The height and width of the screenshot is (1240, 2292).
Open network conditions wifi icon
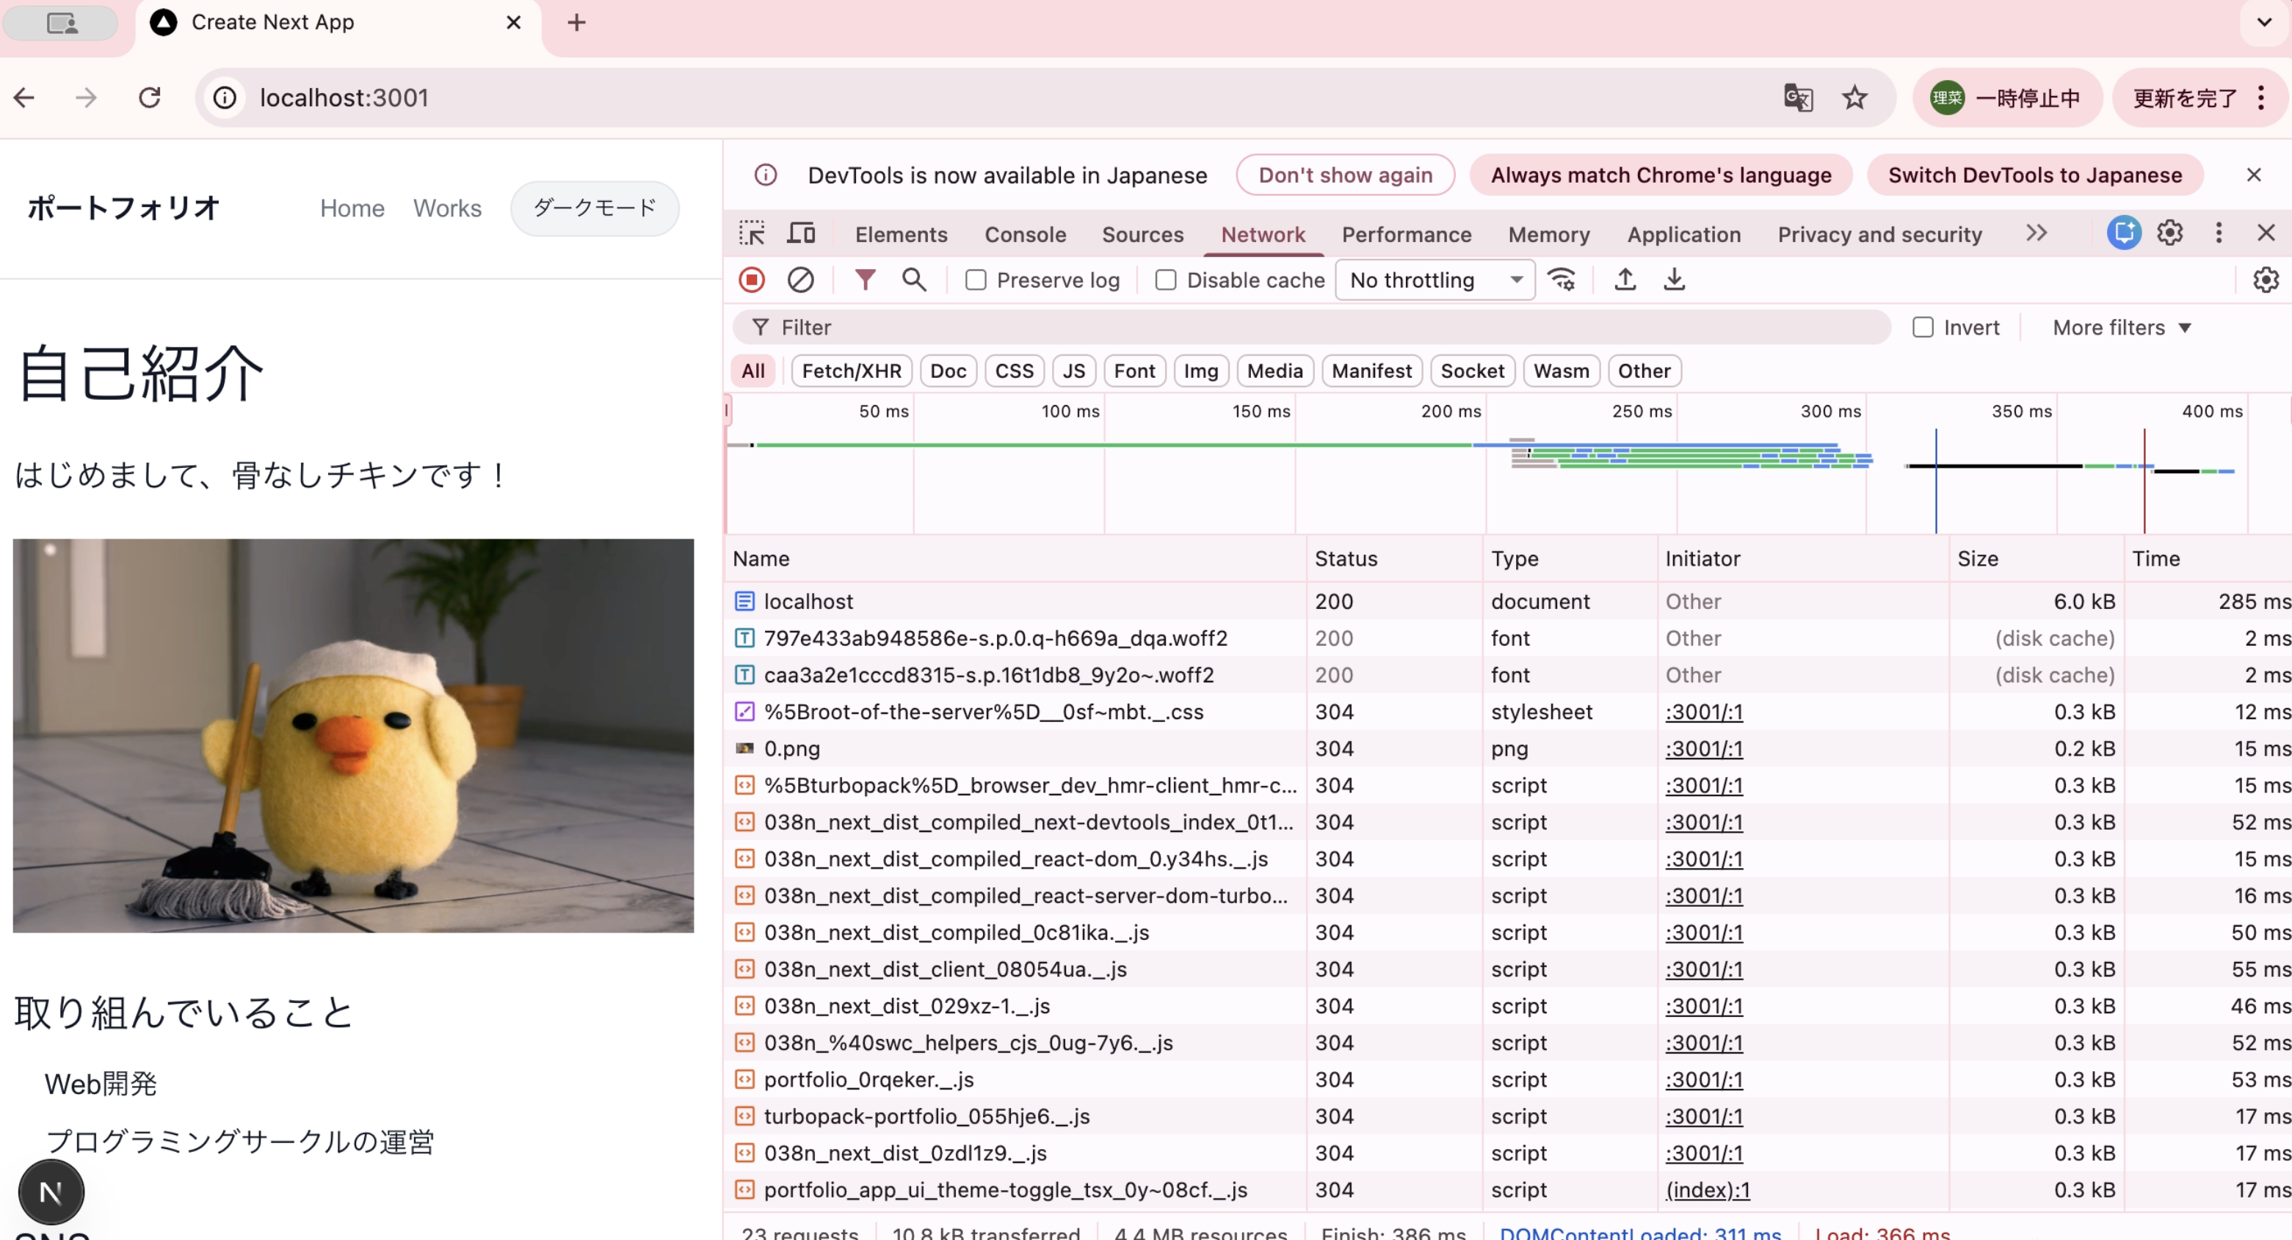1562,280
